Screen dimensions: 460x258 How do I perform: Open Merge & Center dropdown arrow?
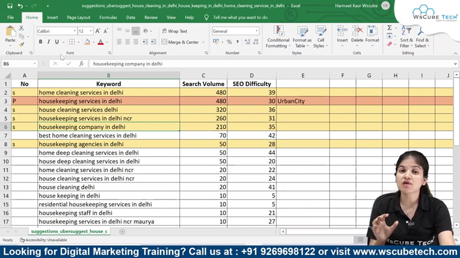click(203, 42)
